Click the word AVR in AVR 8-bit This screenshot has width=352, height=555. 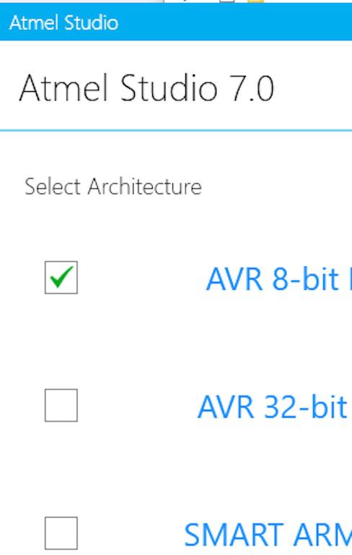click(234, 279)
